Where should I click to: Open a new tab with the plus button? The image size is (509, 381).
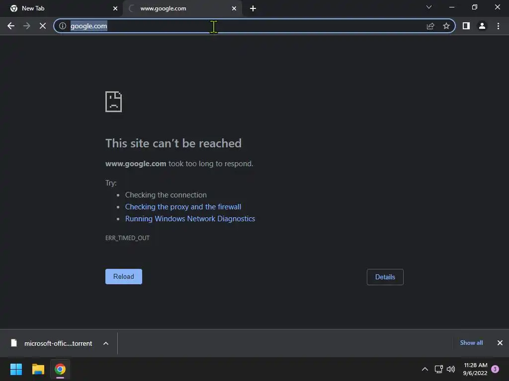253,8
